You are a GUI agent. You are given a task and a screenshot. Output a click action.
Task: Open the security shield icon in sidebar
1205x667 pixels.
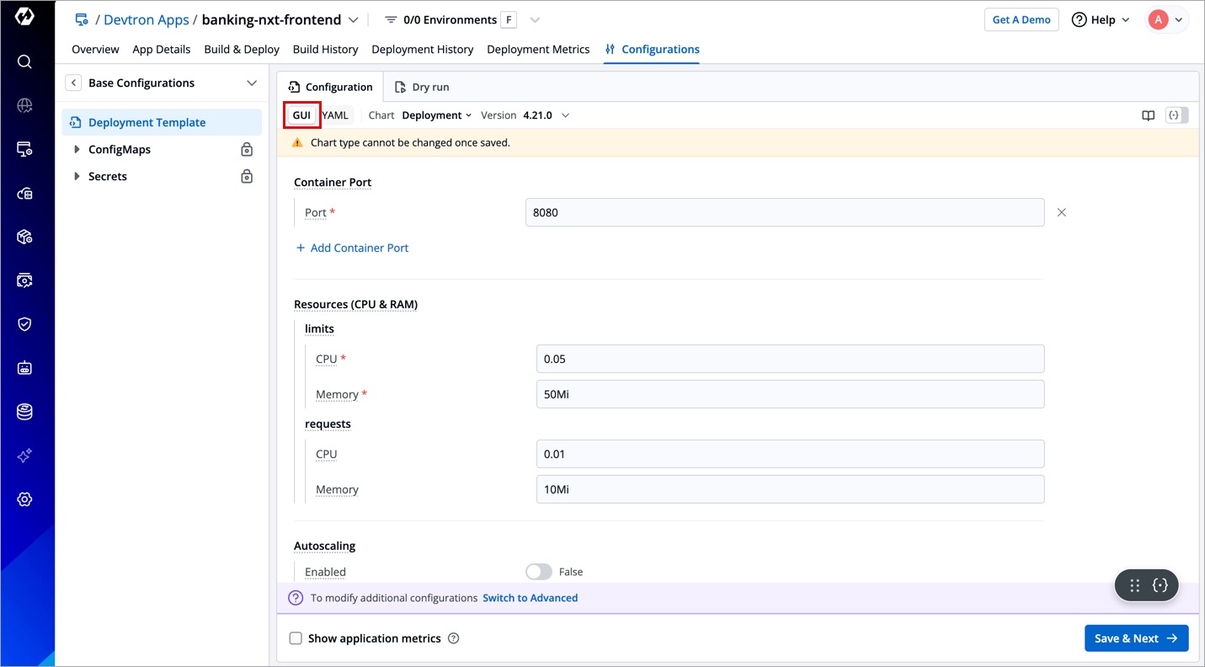click(x=24, y=324)
